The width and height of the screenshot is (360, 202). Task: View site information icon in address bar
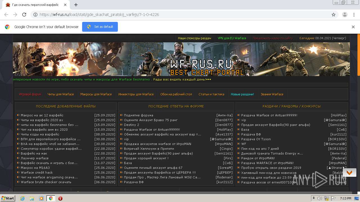35,15
